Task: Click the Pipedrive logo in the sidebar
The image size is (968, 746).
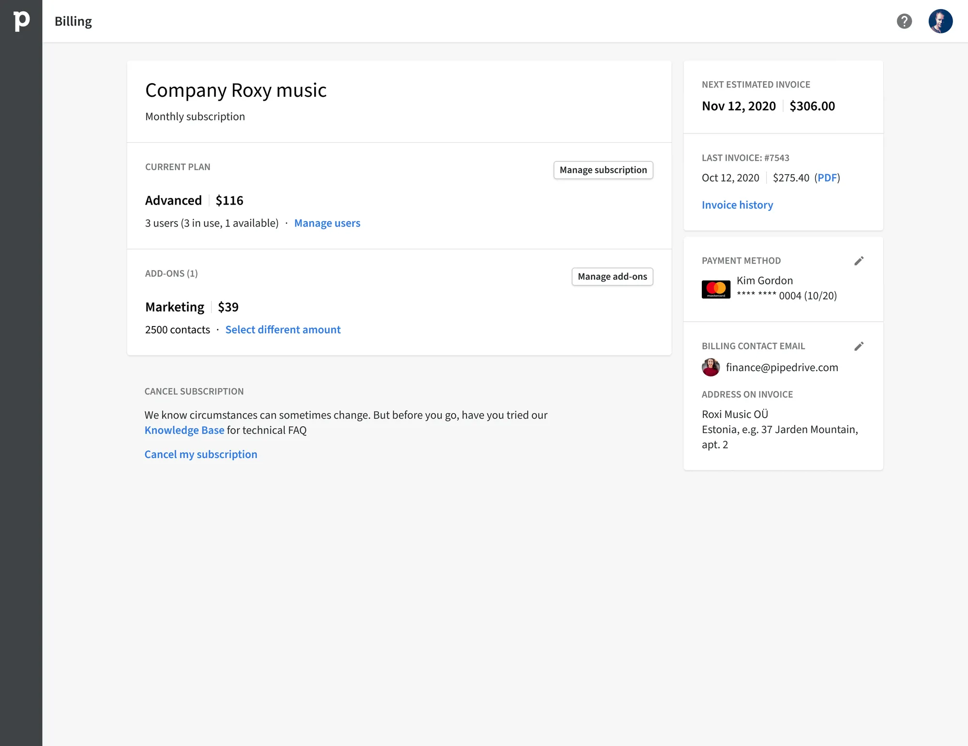Action: click(21, 21)
